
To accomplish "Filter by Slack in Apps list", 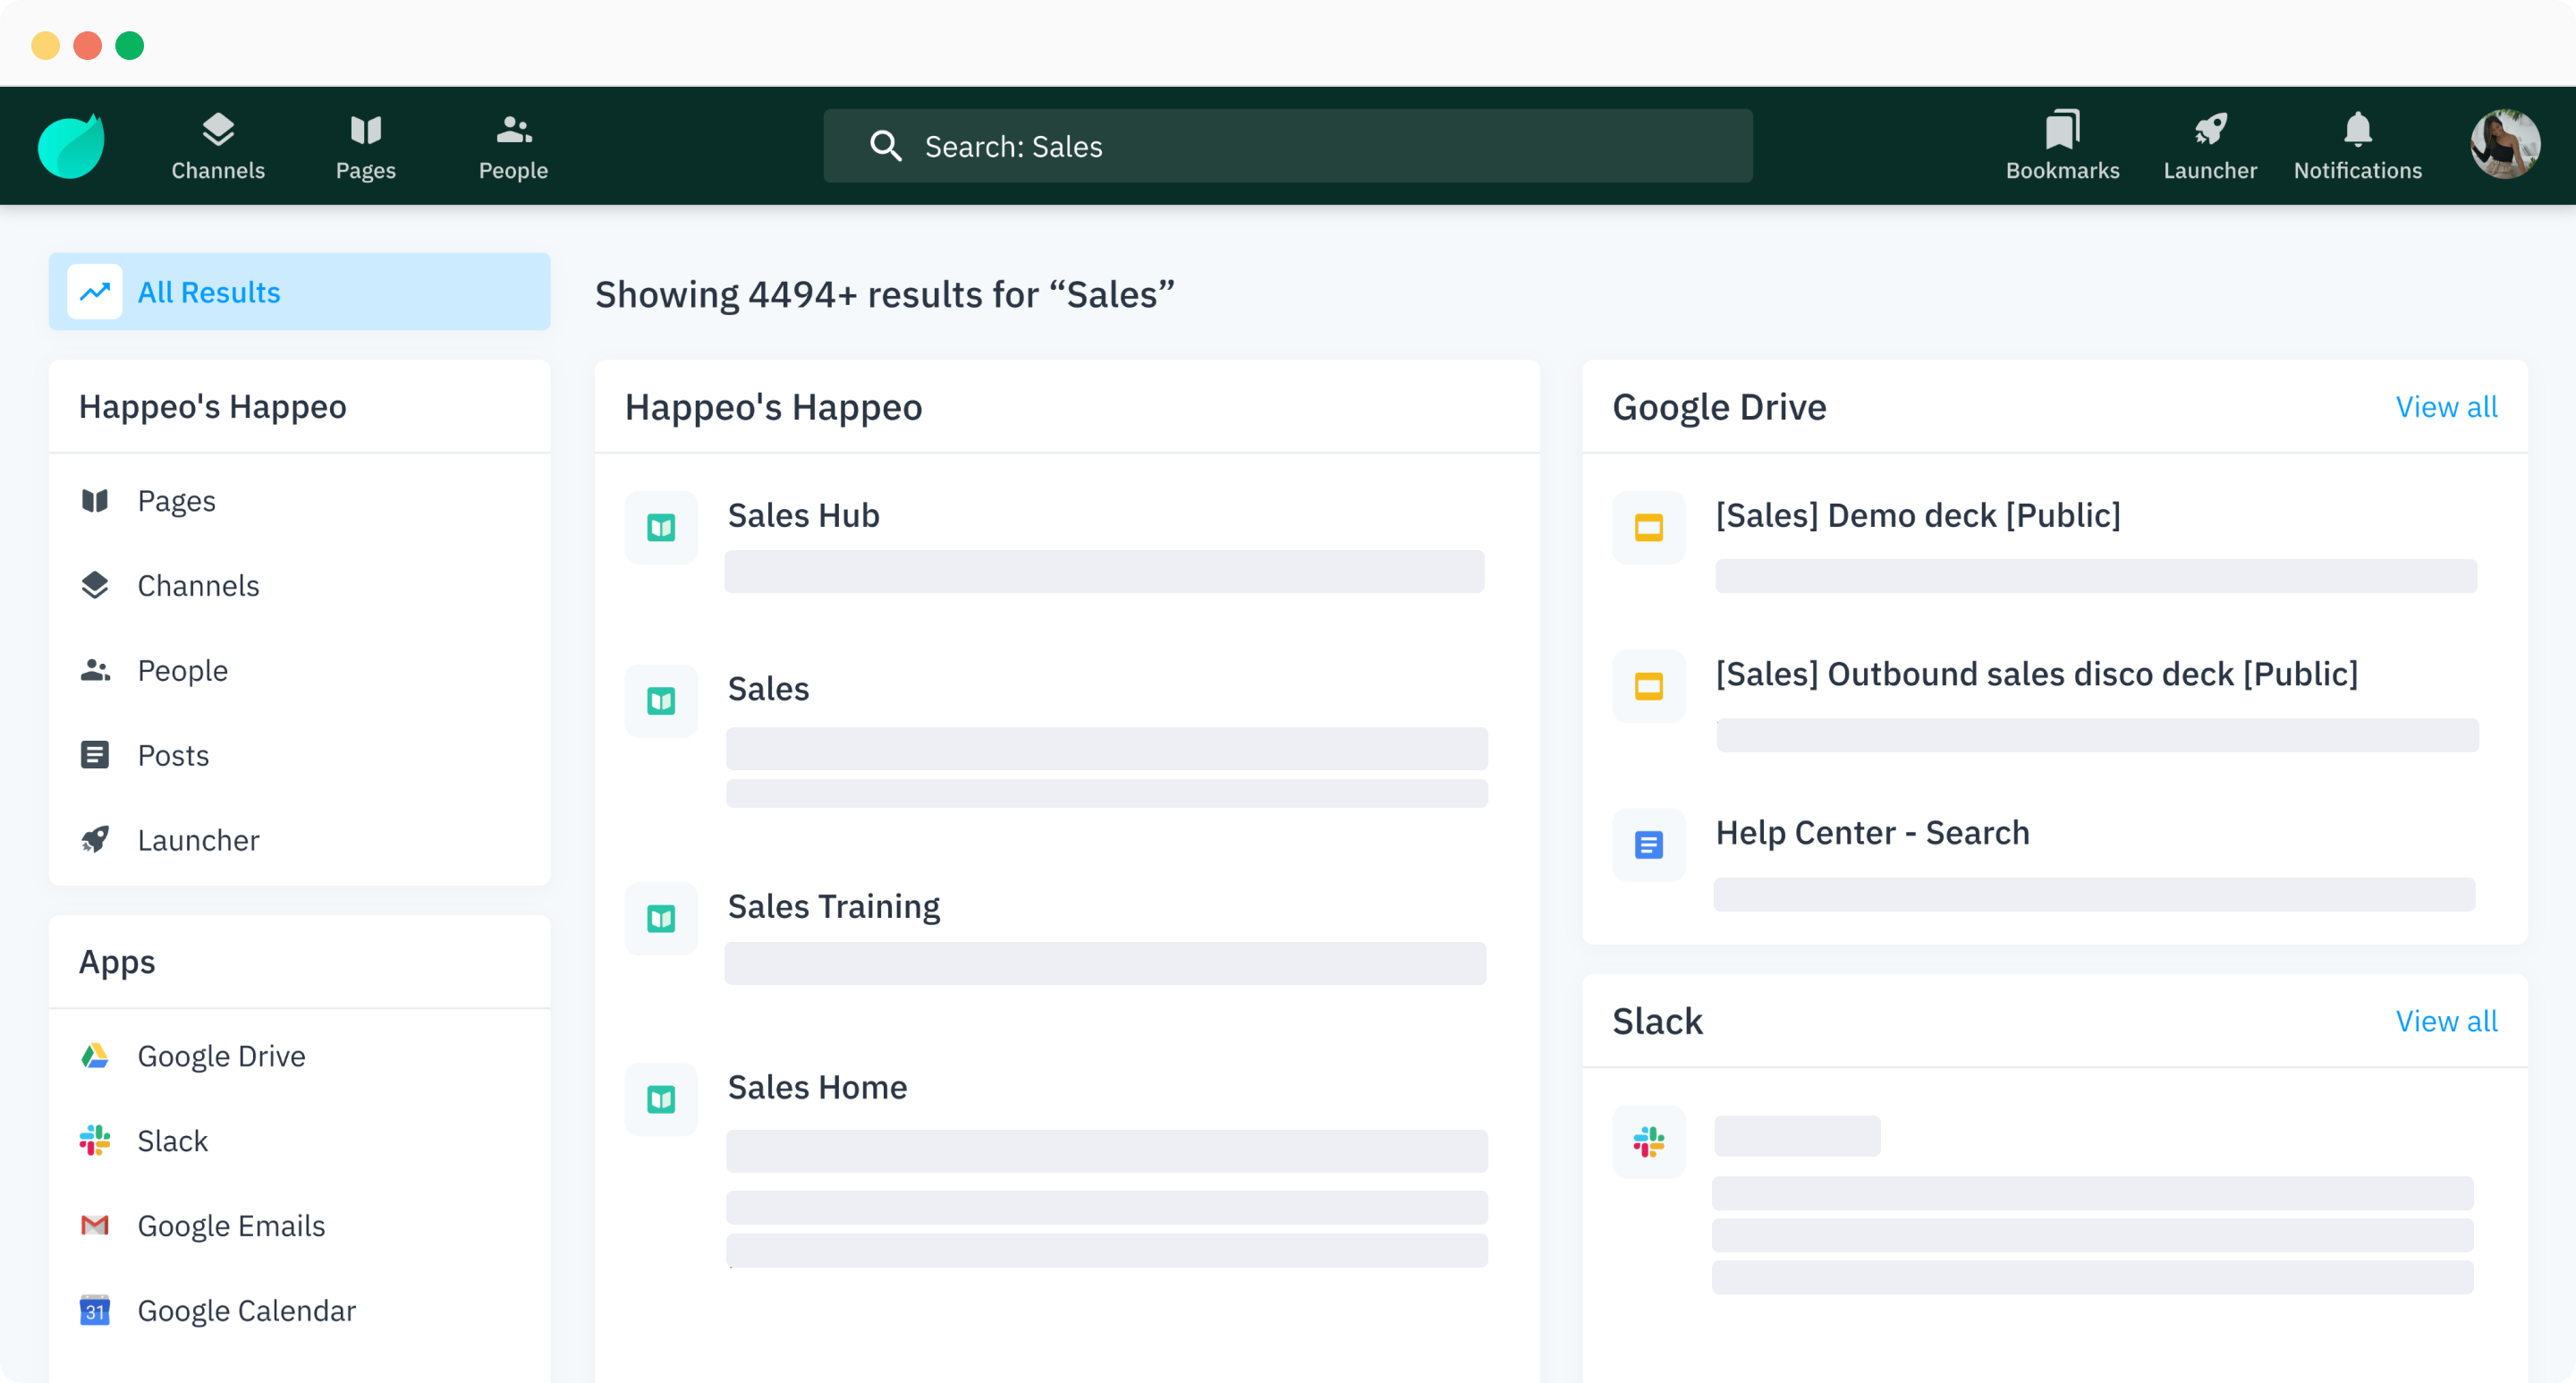I will pos(299,1140).
